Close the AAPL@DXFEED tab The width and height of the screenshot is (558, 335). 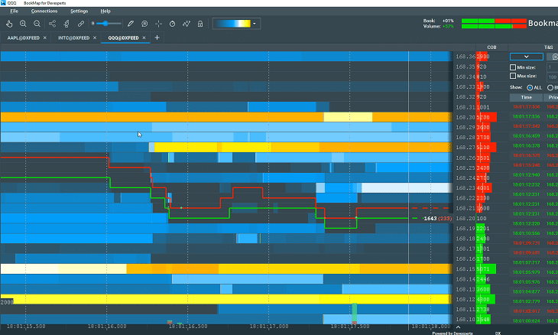point(45,37)
